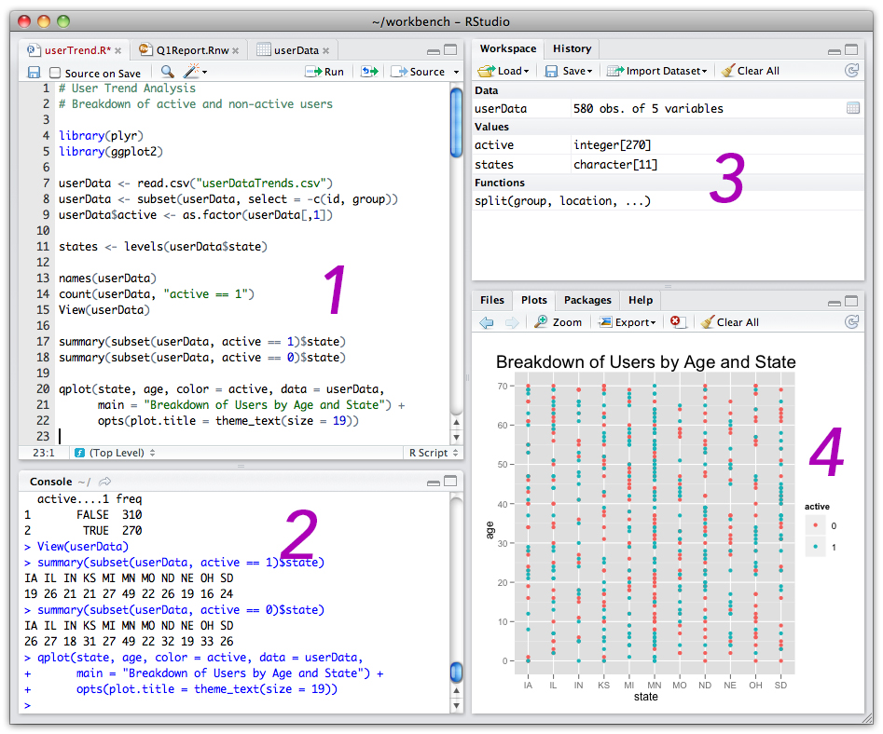Viewport: 883px width, 734px height.
Task: Click Clear All in the Workspace toolbar
Action: tap(751, 71)
